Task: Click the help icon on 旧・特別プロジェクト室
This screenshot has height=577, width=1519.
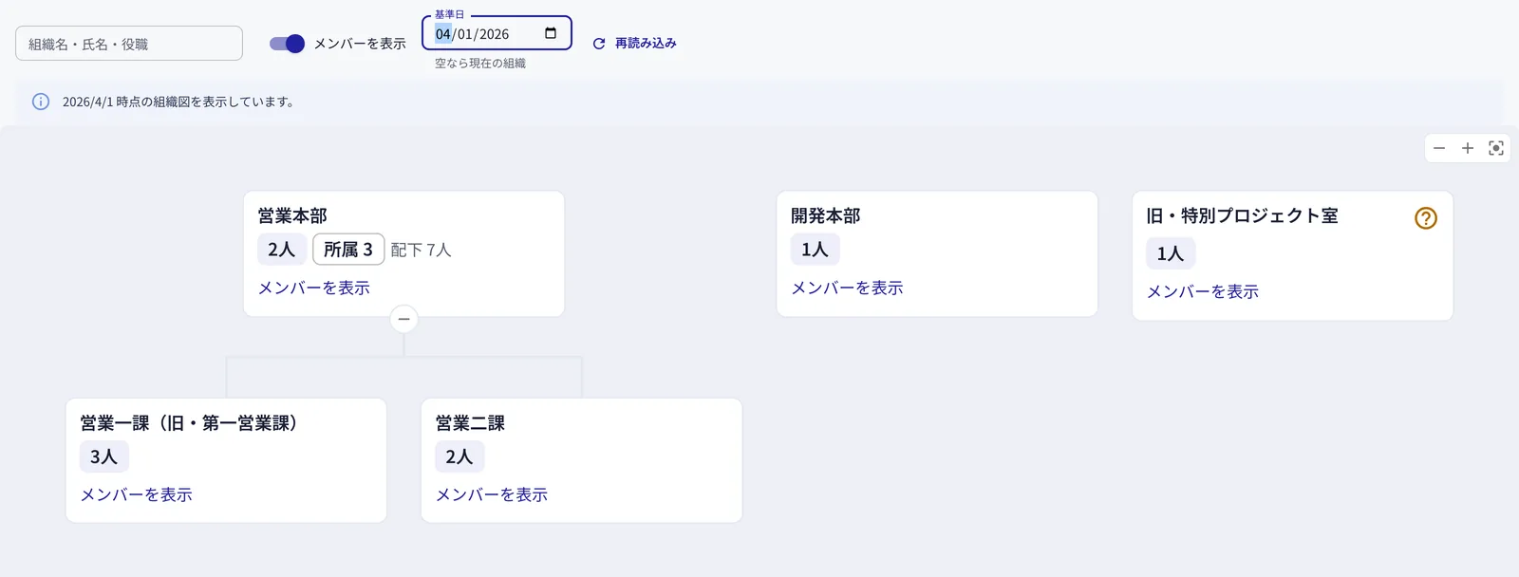Action: point(1426,218)
